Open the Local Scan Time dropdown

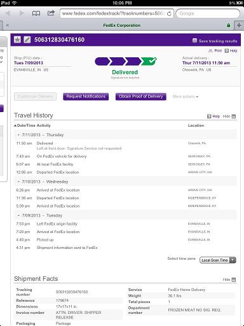(218, 260)
